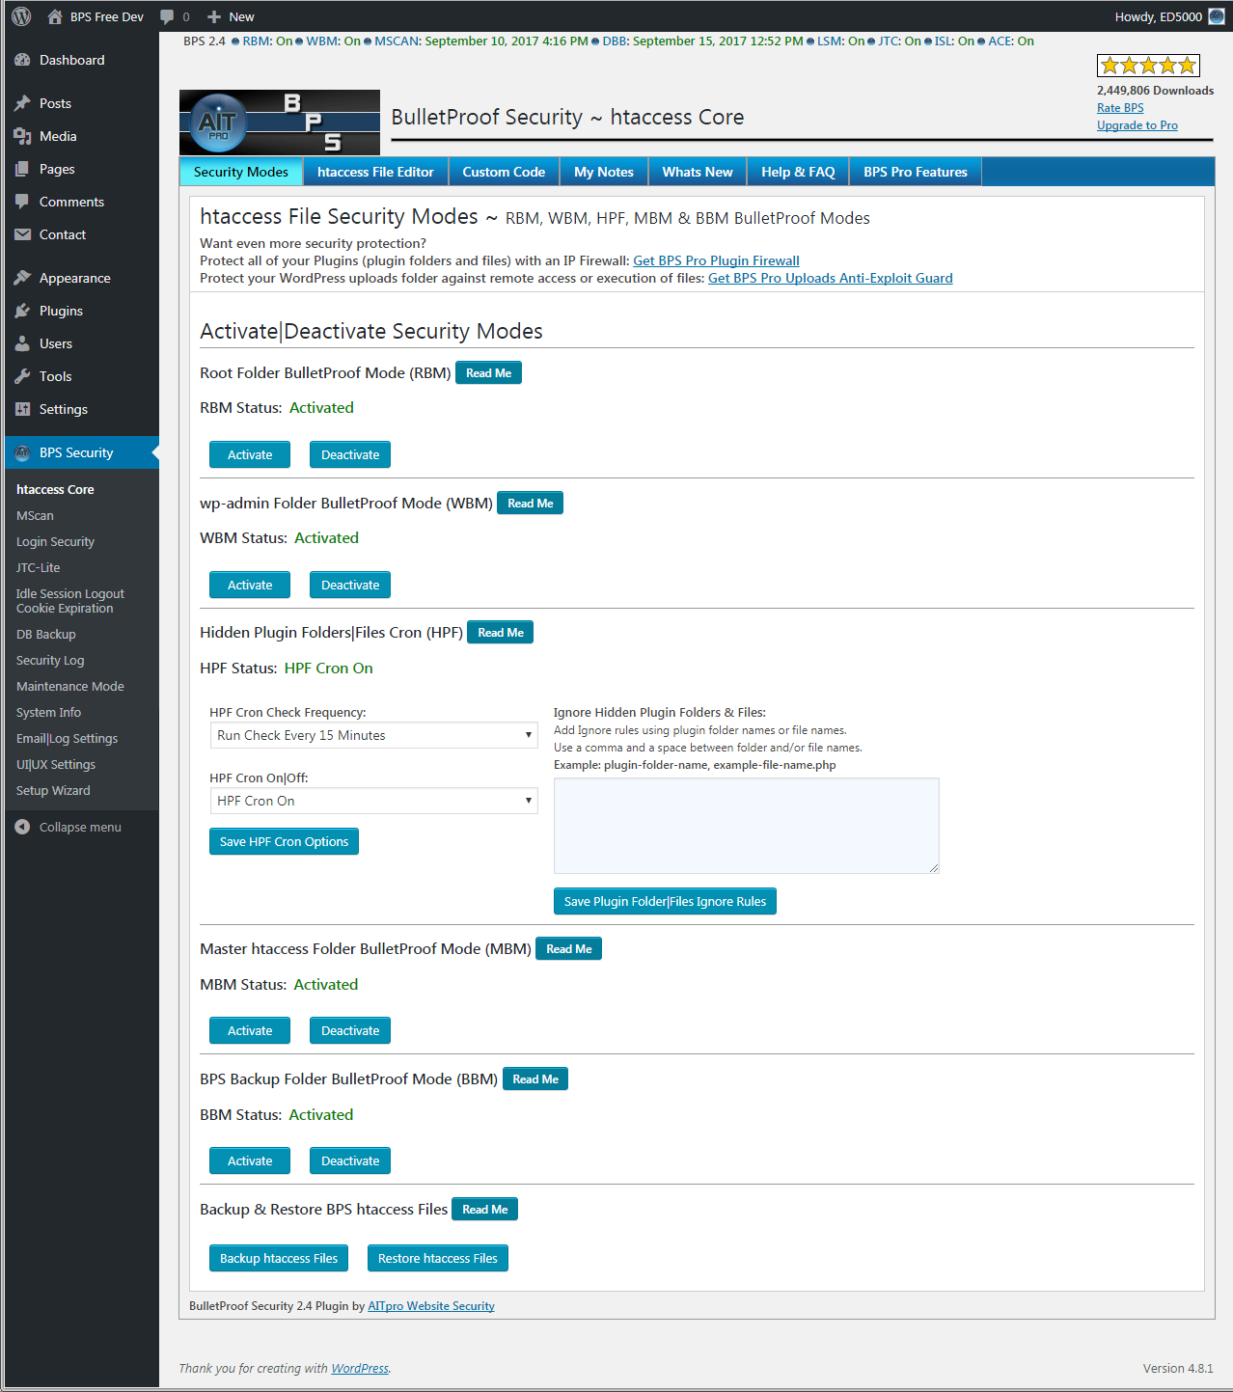This screenshot has width=1233, height=1392.
Task: Click the Contact envelope icon
Action: (22, 234)
